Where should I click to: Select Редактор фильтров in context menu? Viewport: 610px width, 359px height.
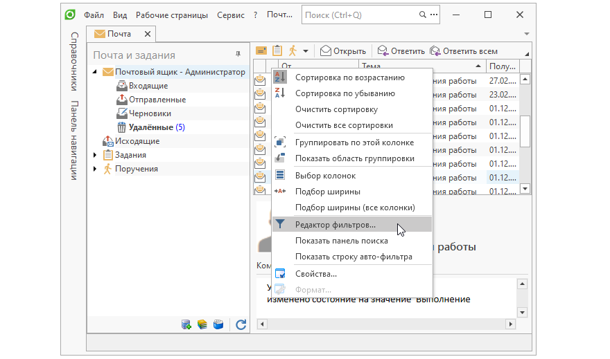335,225
